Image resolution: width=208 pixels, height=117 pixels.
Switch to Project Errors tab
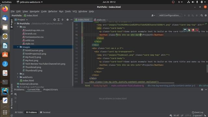pos(50,90)
